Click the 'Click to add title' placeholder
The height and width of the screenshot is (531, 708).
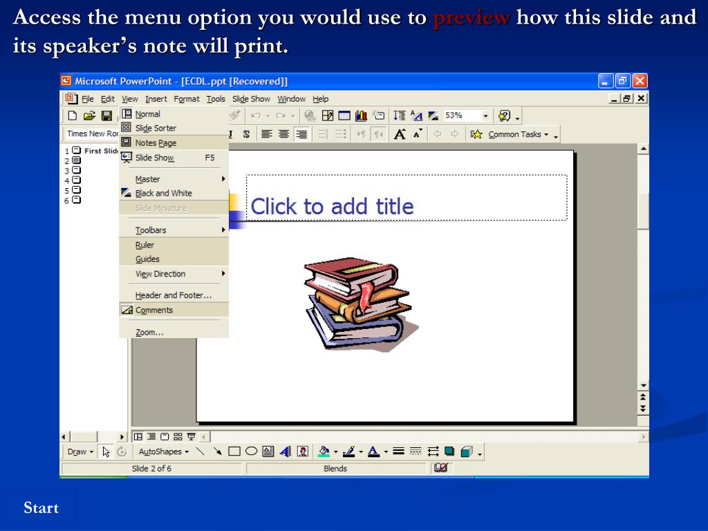point(407,198)
